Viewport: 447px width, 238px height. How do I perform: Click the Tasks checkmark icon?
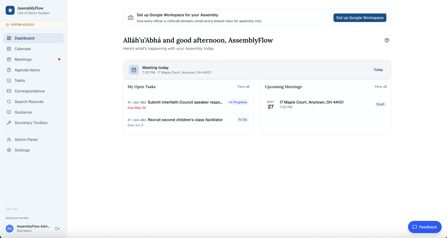(x=9, y=80)
